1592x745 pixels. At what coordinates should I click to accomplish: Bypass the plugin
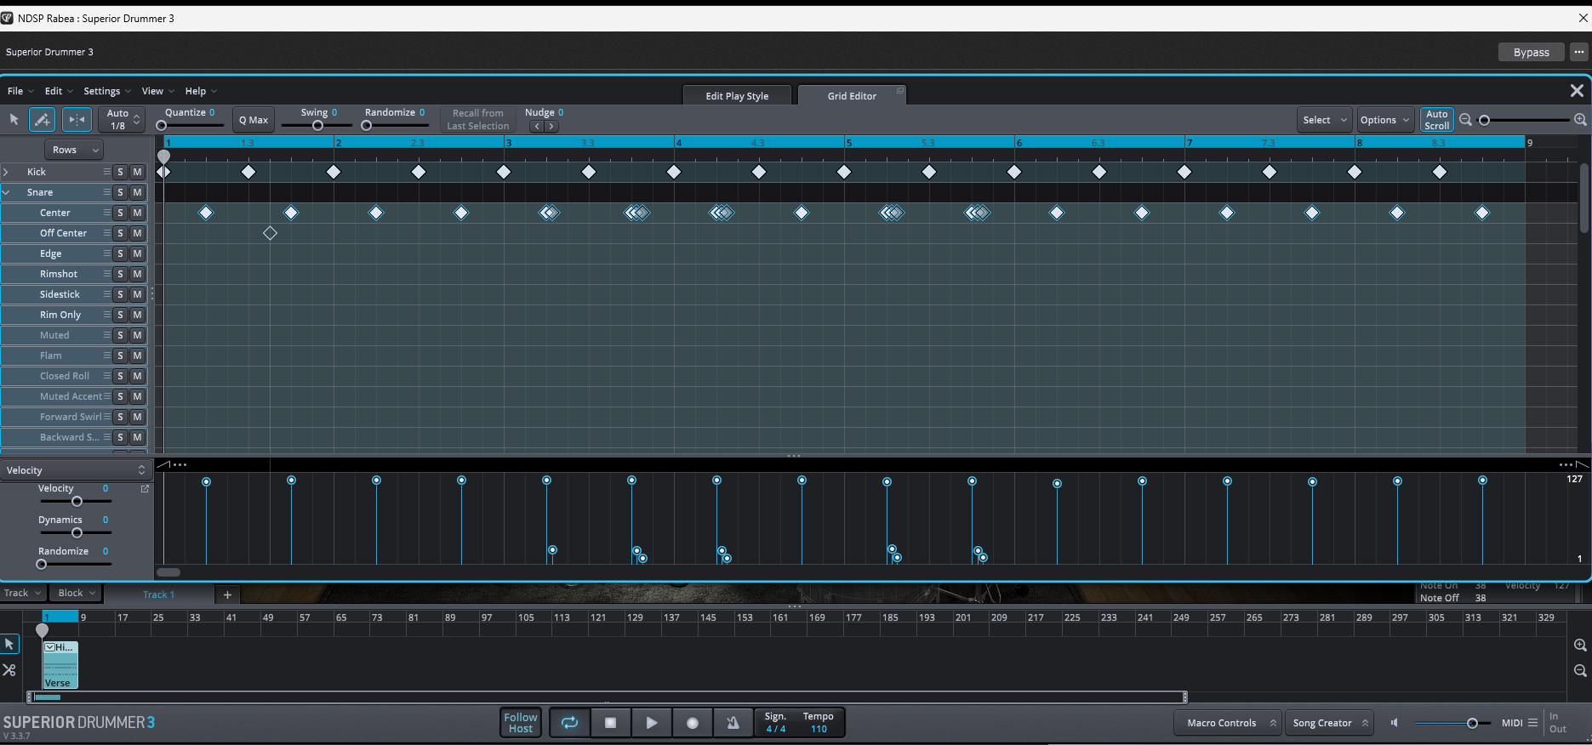(x=1532, y=52)
